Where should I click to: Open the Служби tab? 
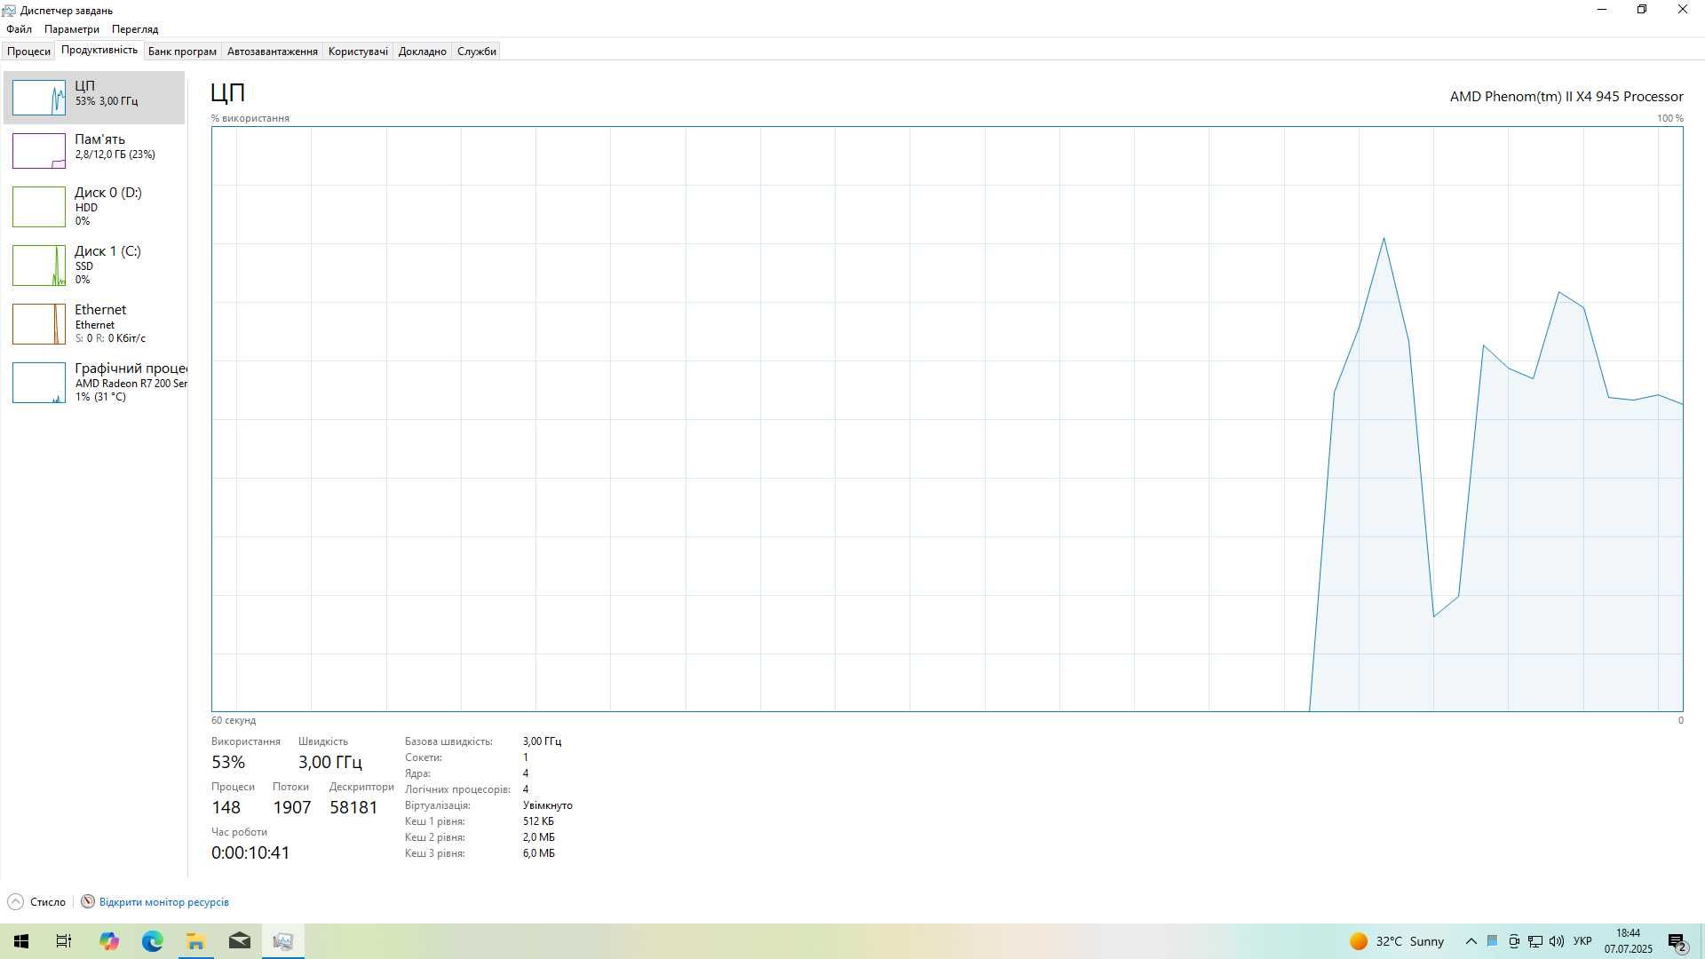(477, 52)
